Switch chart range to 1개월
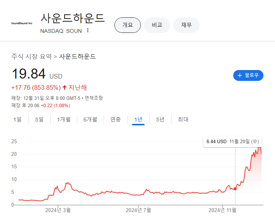The image size is (275, 219). [64, 120]
